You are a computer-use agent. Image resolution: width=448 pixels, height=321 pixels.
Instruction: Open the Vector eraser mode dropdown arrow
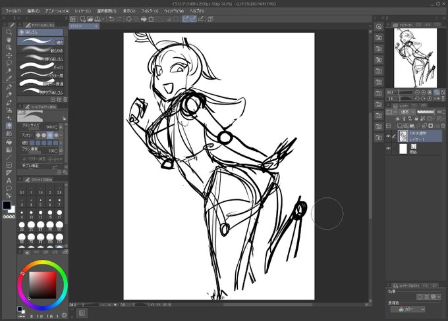[x=61, y=159]
